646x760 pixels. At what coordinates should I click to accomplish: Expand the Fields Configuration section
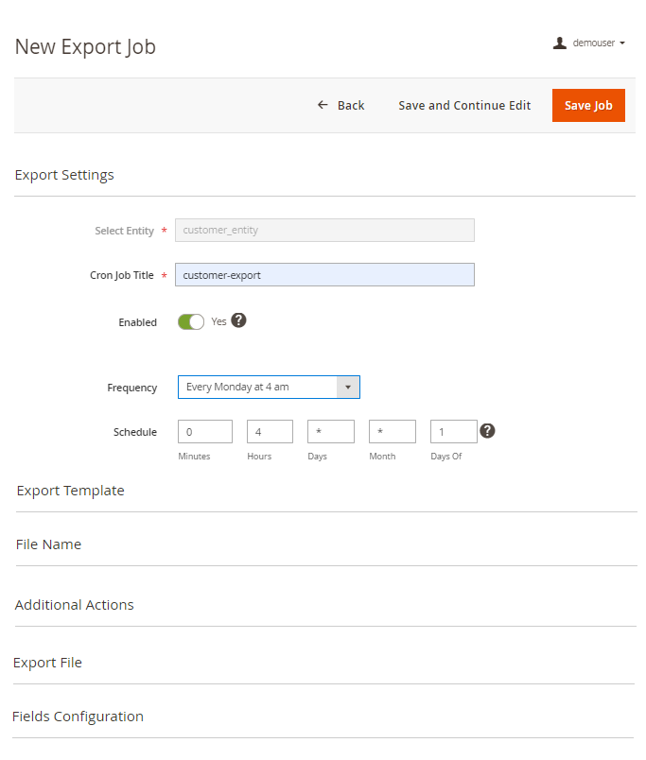(x=79, y=717)
